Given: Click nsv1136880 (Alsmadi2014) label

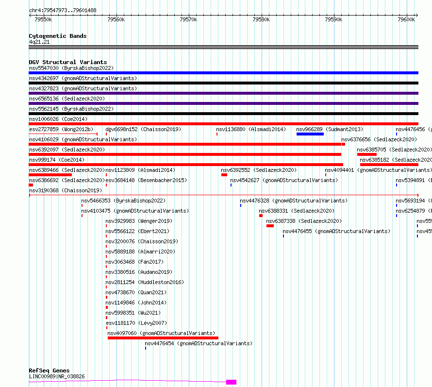Looking at the screenshot, I should pyautogui.click(x=251, y=129).
